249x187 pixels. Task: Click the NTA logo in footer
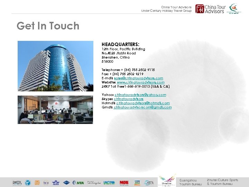tap(78, 183)
